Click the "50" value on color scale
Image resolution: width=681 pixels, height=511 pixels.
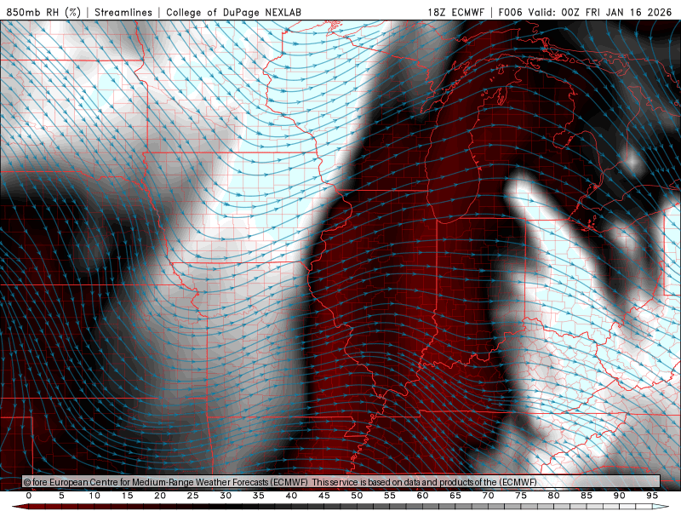(x=357, y=496)
